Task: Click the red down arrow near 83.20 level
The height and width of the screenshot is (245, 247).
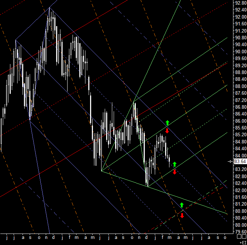Action: [x=174, y=172]
